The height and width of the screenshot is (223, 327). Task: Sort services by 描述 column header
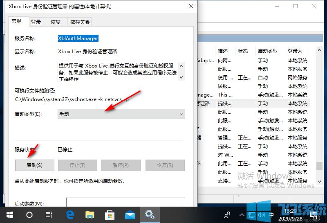pos(225,51)
